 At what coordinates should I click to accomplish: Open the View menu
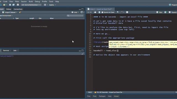(11, 2)
